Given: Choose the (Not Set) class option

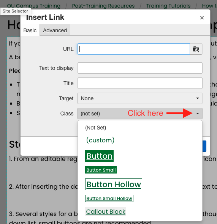Looking at the screenshot, I should pyautogui.click(x=96, y=128).
